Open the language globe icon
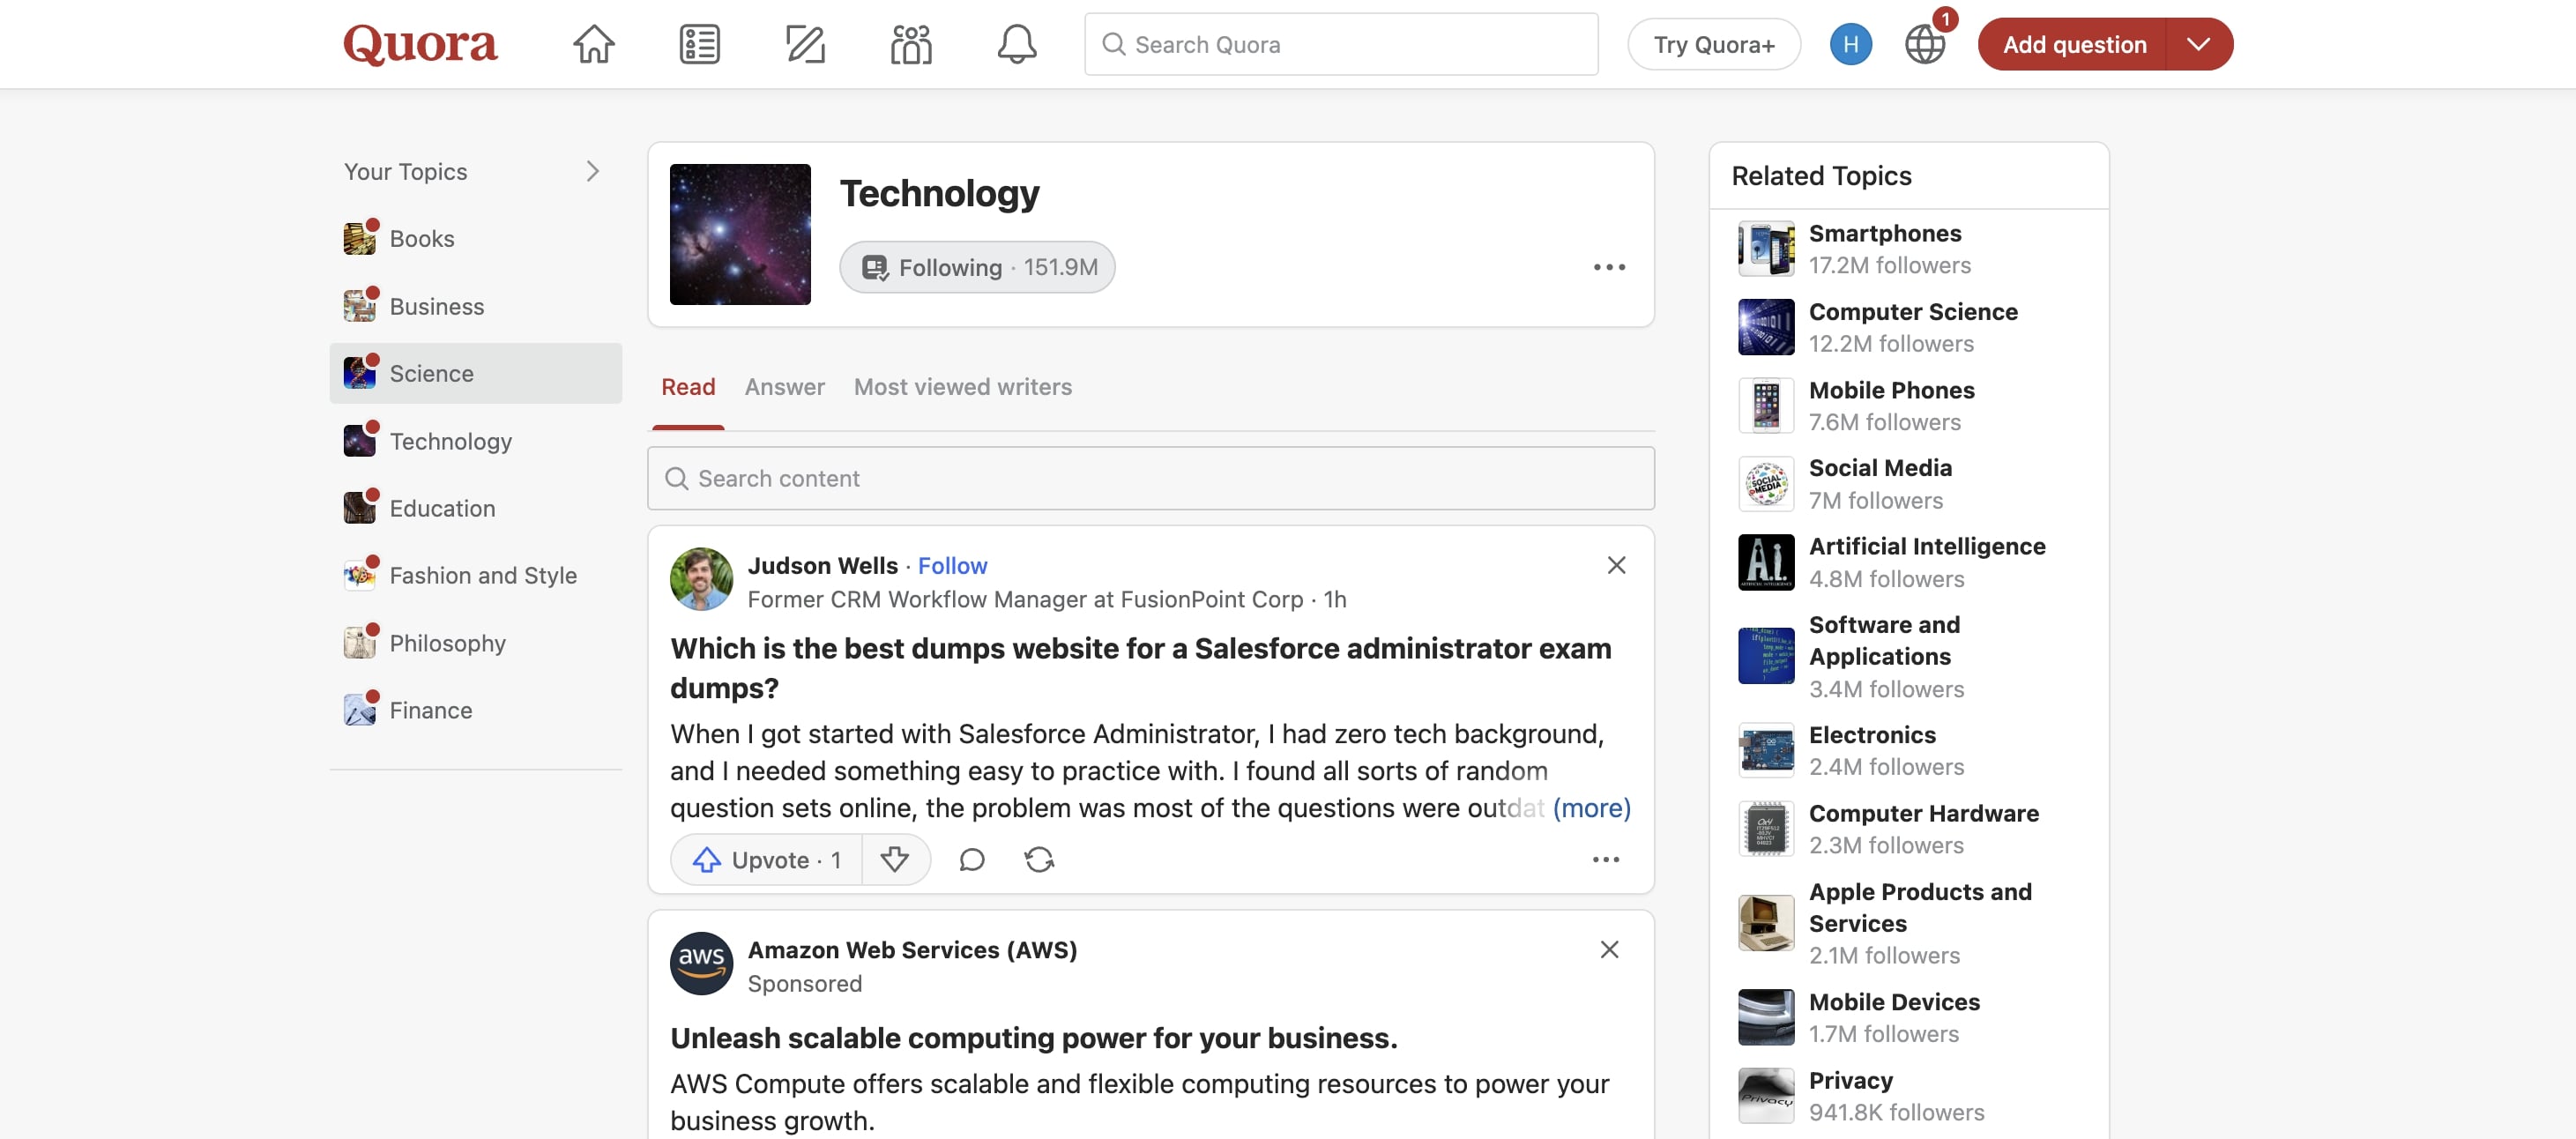This screenshot has height=1139, width=2576. [x=1924, y=44]
